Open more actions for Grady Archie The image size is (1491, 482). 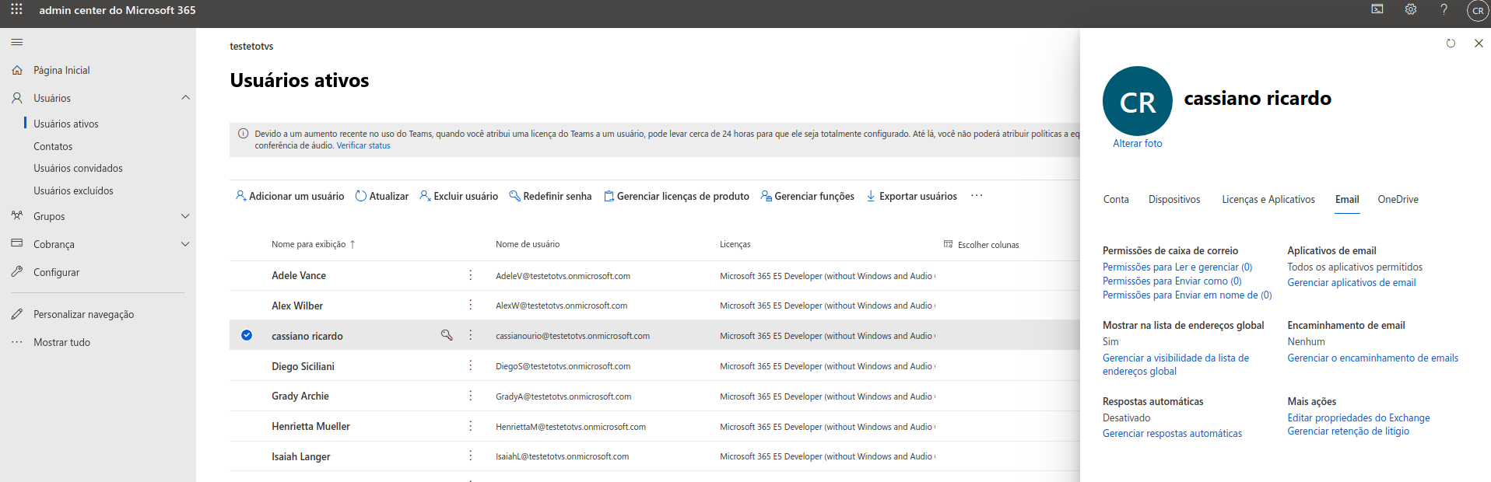point(470,396)
